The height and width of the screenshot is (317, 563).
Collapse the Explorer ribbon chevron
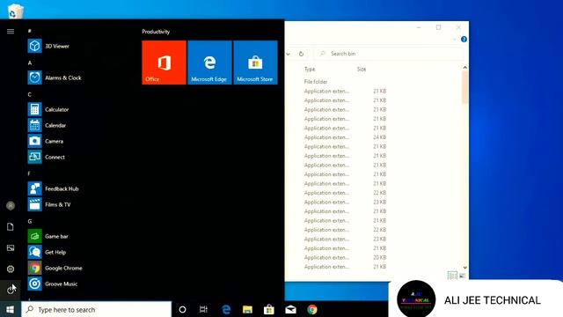click(454, 39)
